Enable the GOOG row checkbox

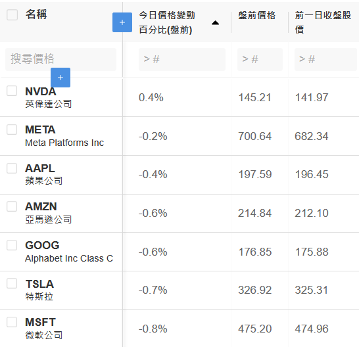12,245
